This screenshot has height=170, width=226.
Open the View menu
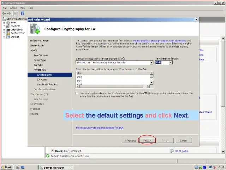click(23, 8)
